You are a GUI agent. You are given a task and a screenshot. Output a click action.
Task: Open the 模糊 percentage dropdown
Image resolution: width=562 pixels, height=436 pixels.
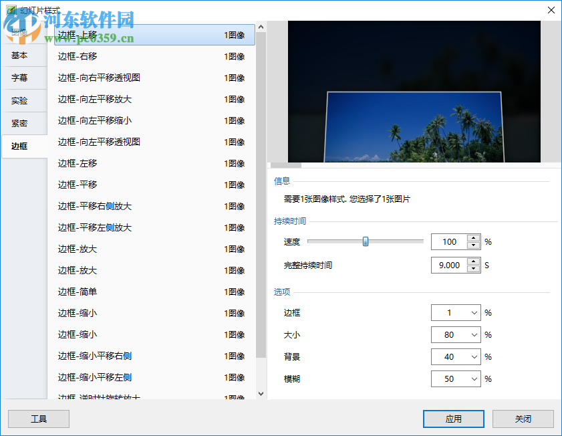coord(474,378)
